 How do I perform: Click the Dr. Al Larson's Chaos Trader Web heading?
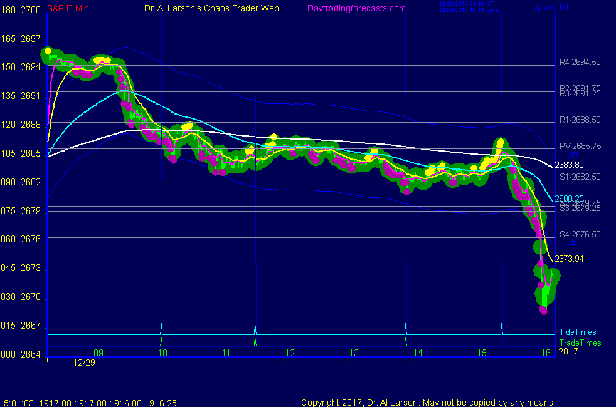(211, 8)
